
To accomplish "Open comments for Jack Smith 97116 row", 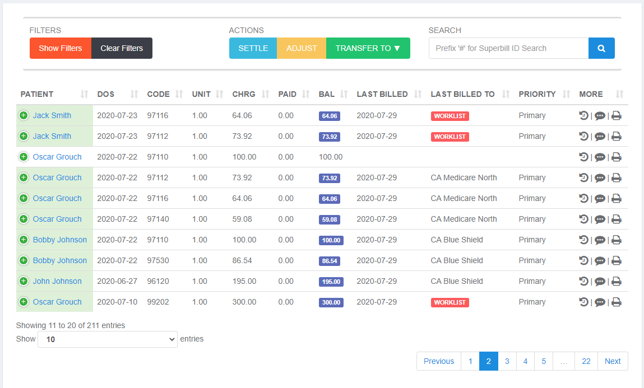I will (x=600, y=116).
